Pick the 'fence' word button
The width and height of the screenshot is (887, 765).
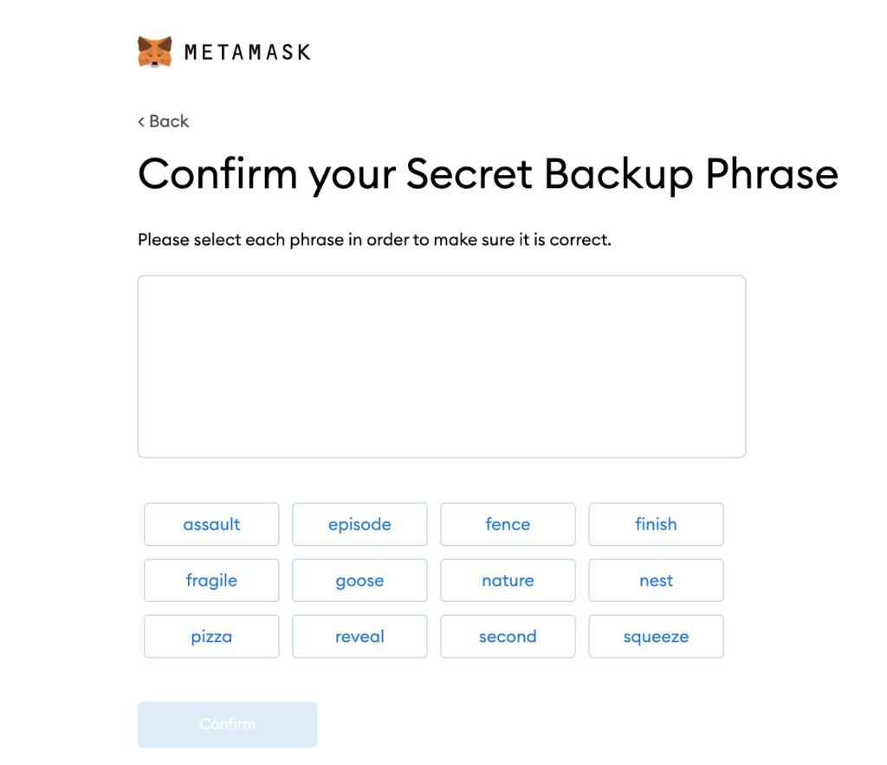click(508, 524)
